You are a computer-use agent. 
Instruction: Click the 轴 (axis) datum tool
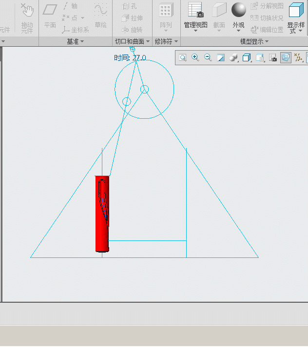71,6
